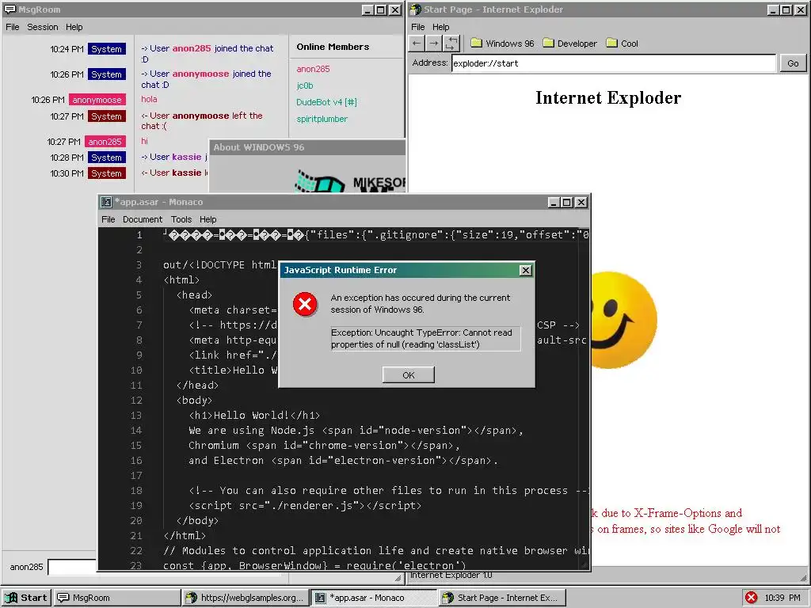Viewport: 811px width, 608px height.
Task: Open Help menu in Monaco
Action: point(208,219)
